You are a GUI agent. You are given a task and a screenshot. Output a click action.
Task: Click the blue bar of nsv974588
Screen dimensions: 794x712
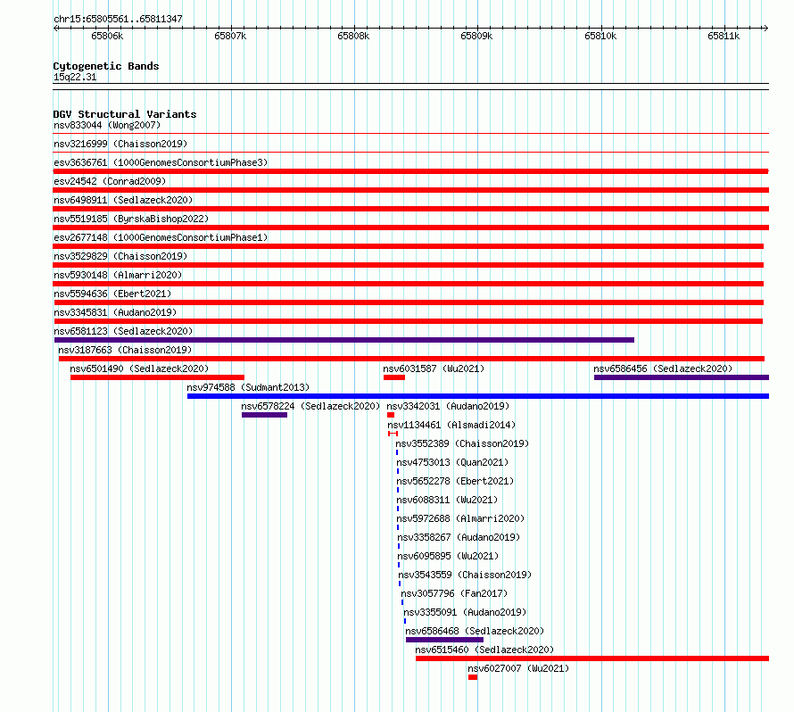pyautogui.click(x=478, y=396)
